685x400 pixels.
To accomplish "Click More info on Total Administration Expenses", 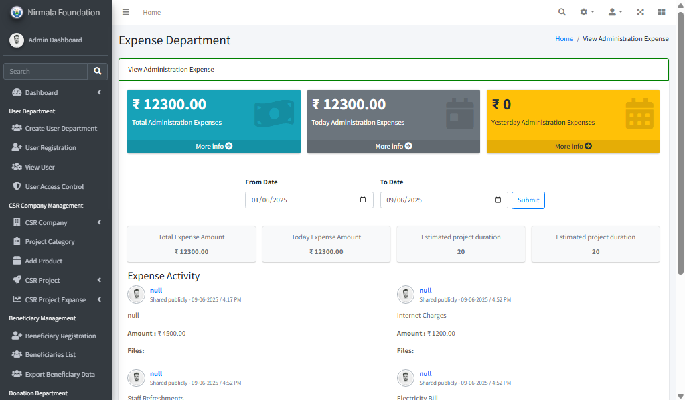I will [214, 146].
